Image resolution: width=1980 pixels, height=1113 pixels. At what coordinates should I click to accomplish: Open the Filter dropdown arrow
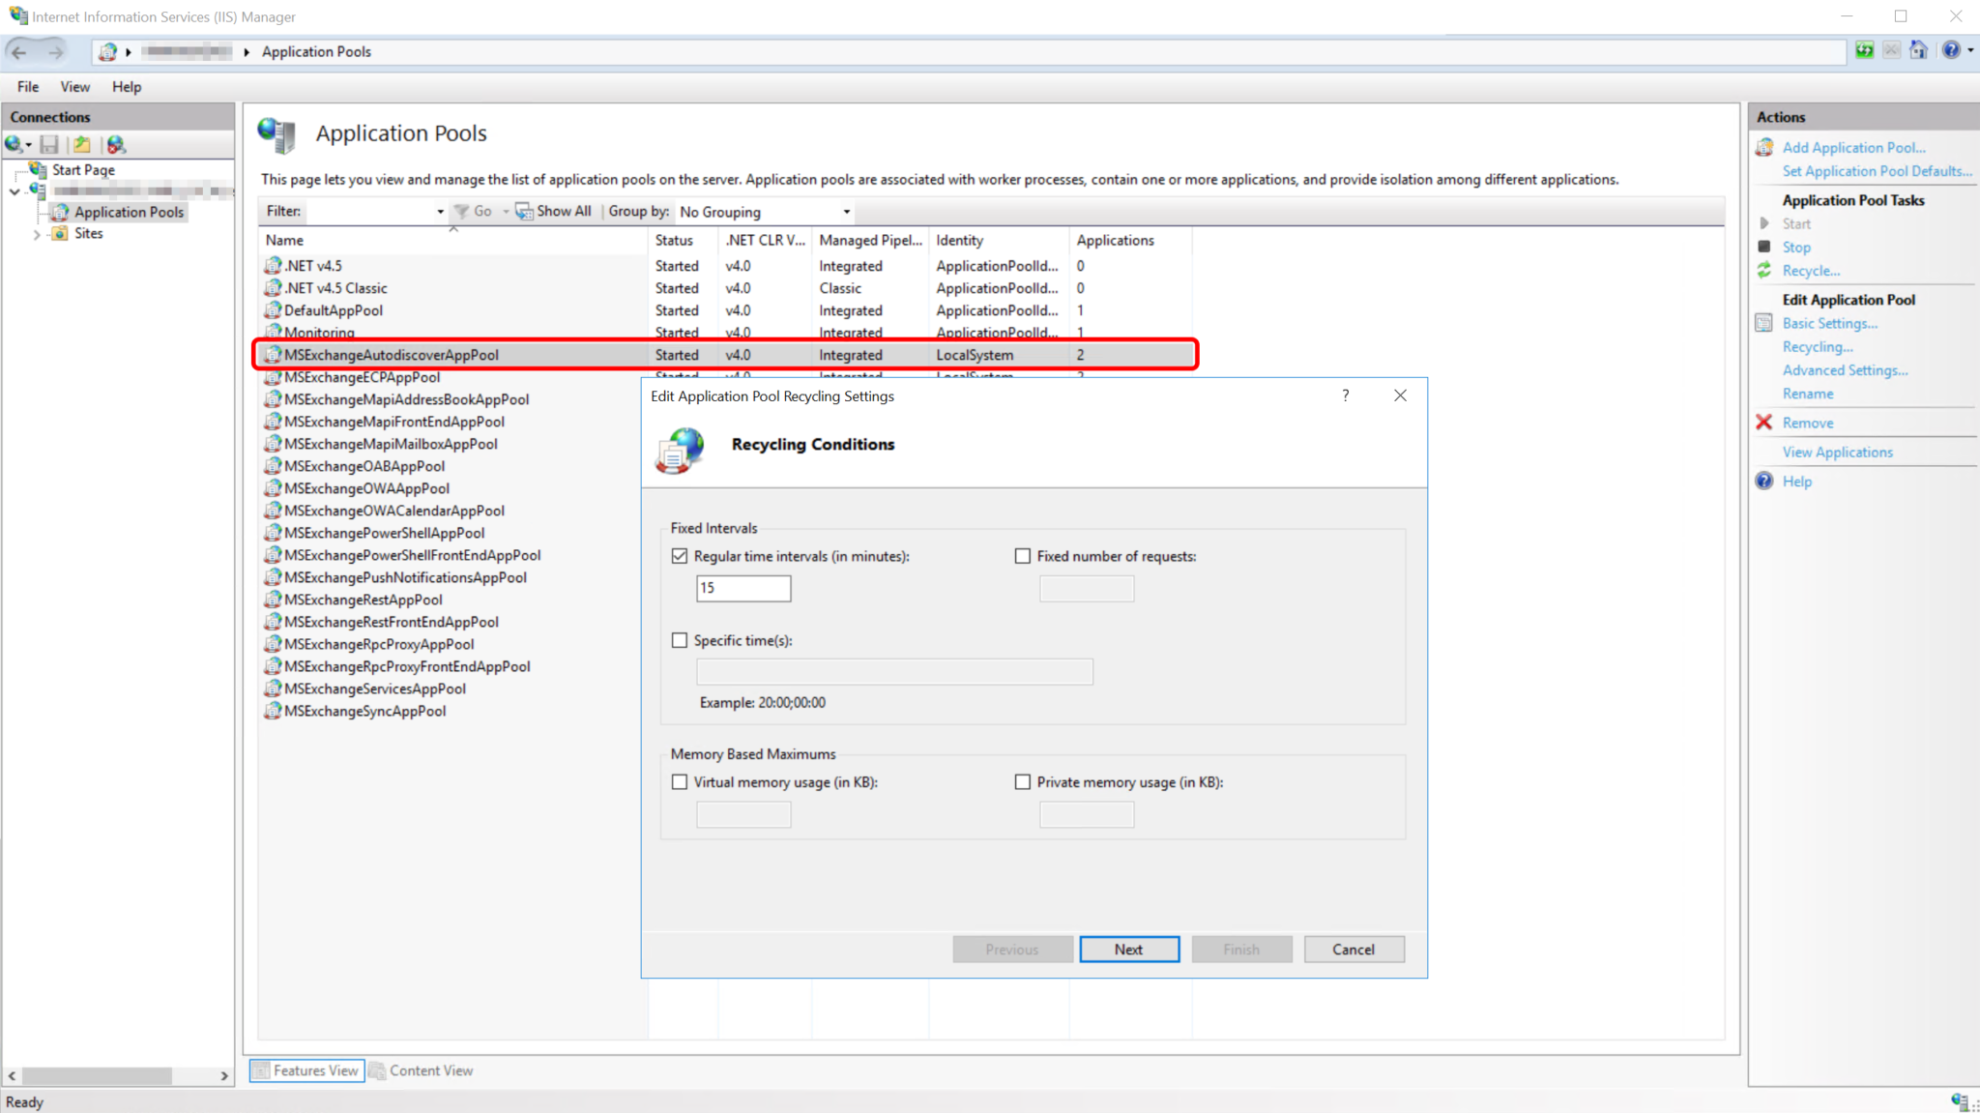click(x=440, y=211)
